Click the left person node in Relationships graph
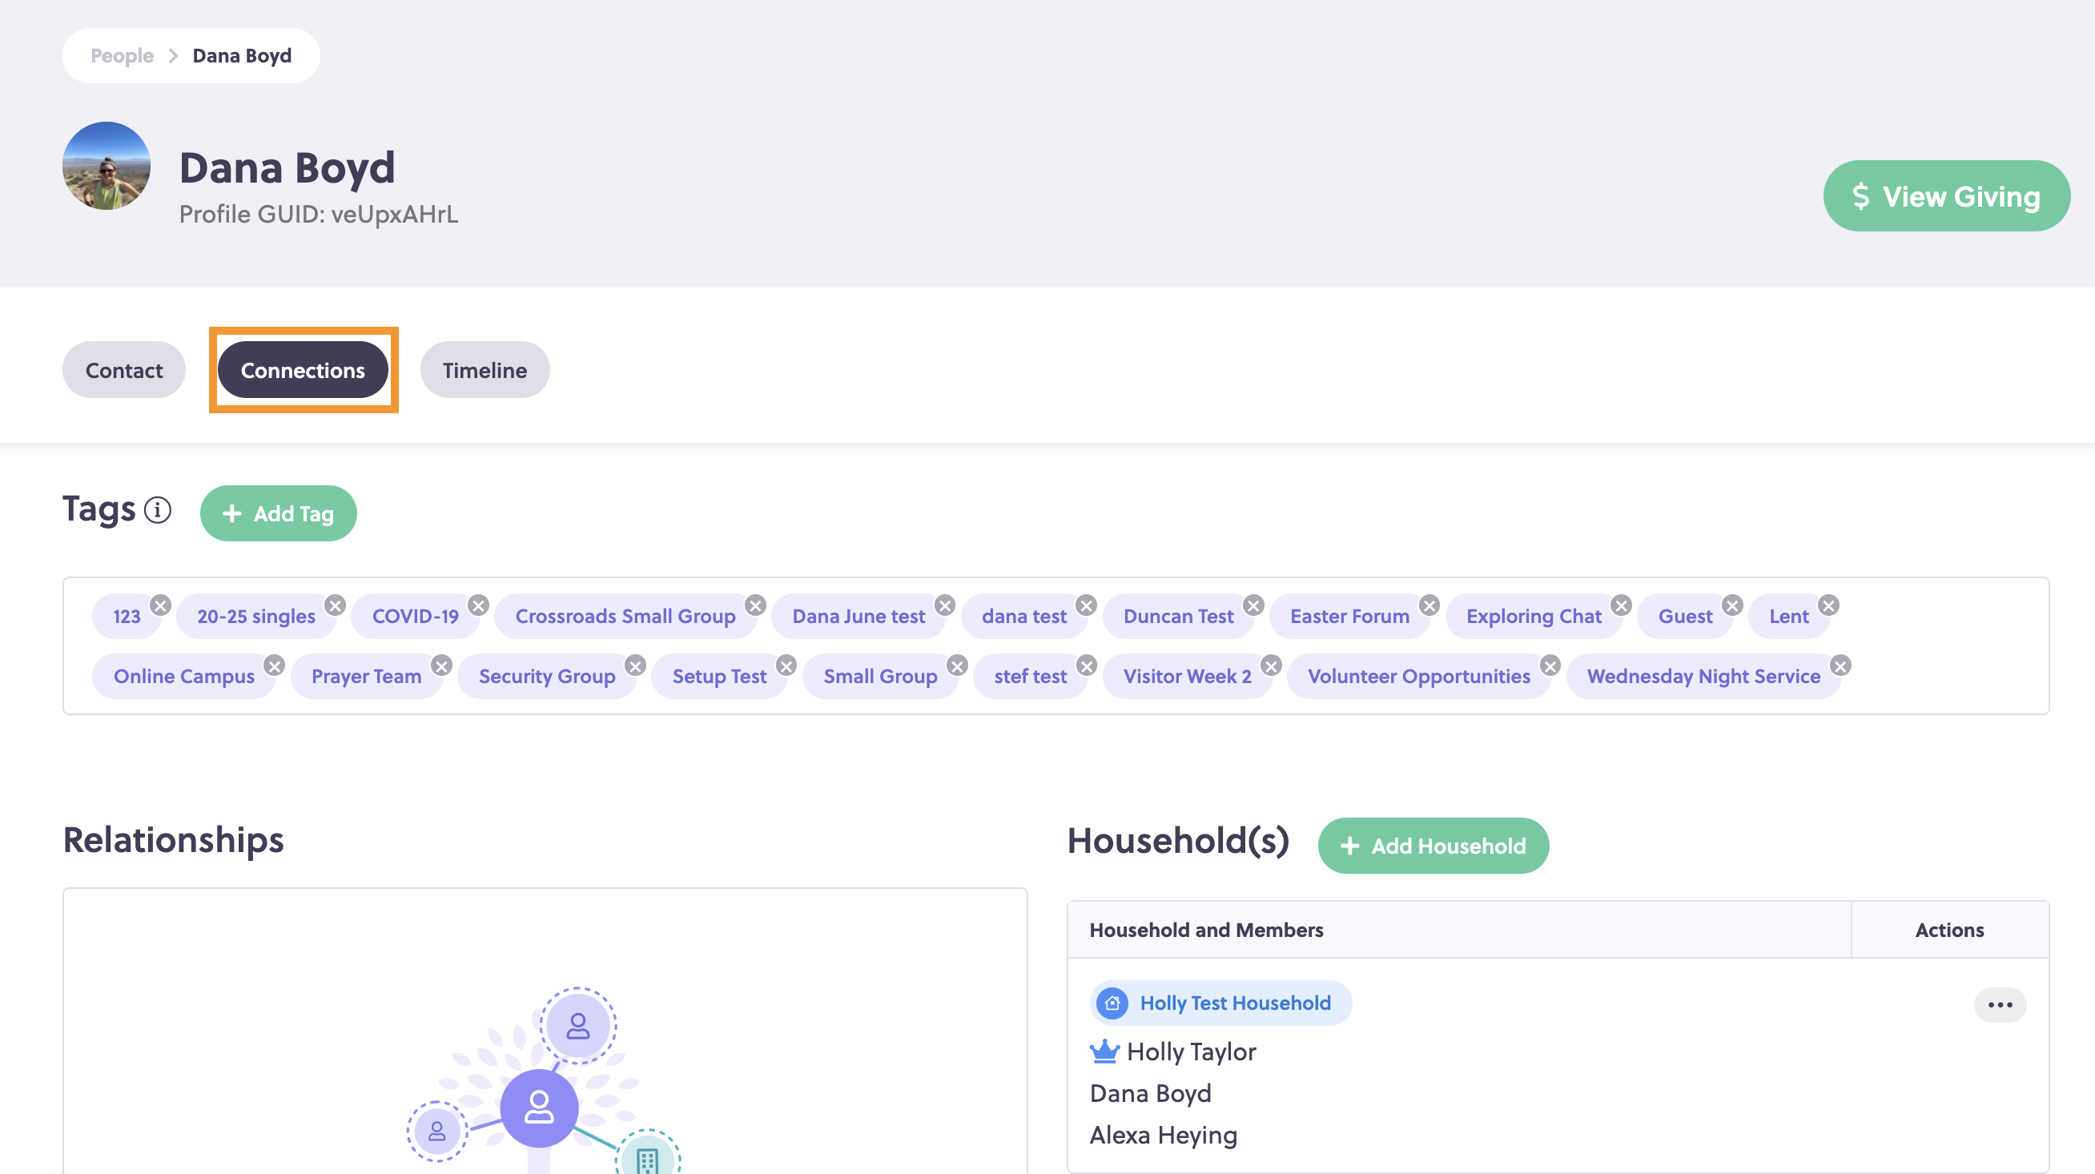 point(436,1131)
